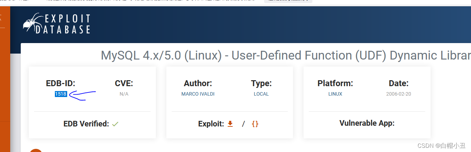Click the MySQL 4.x/5.0 exploit title

coord(286,56)
